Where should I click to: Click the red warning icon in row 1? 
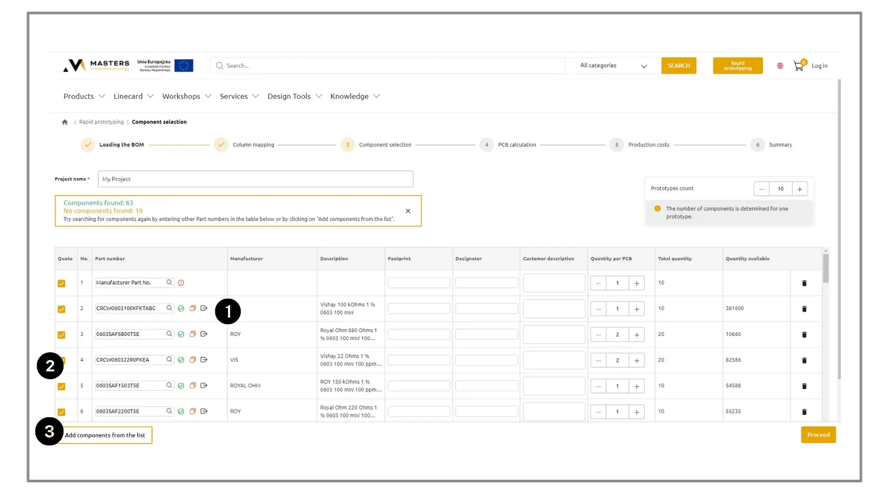pyautogui.click(x=181, y=283)
